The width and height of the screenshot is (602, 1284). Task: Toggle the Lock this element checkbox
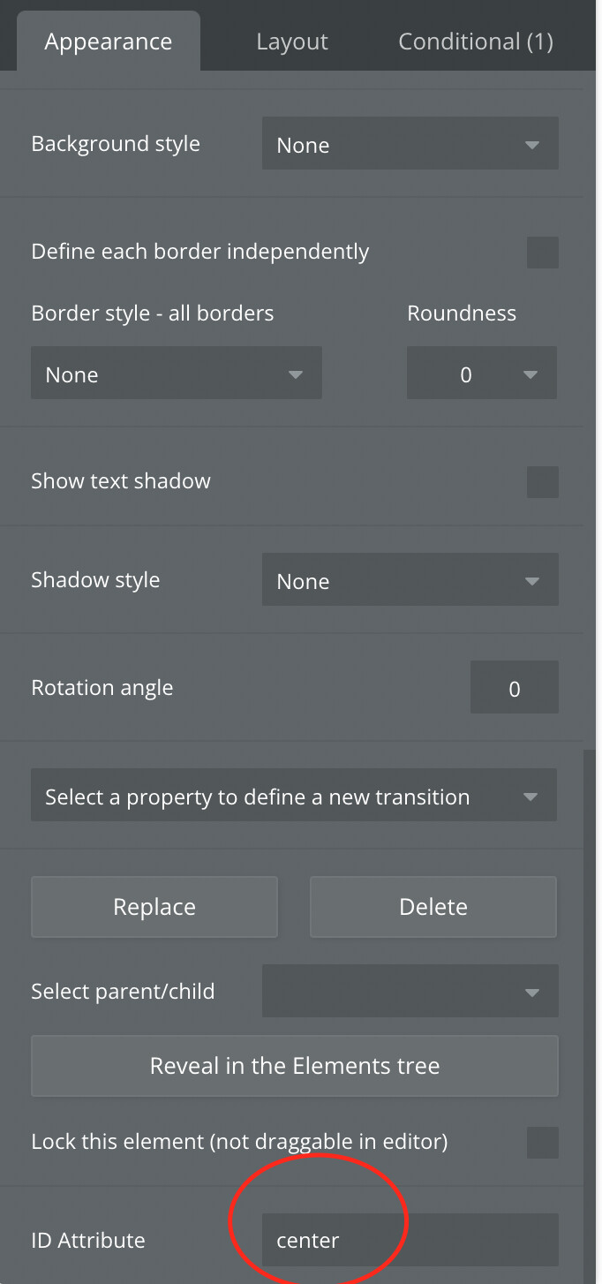tap(543, 1143)
